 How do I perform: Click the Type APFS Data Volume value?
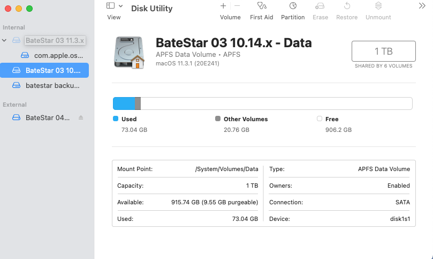click(x=384, y=169)
